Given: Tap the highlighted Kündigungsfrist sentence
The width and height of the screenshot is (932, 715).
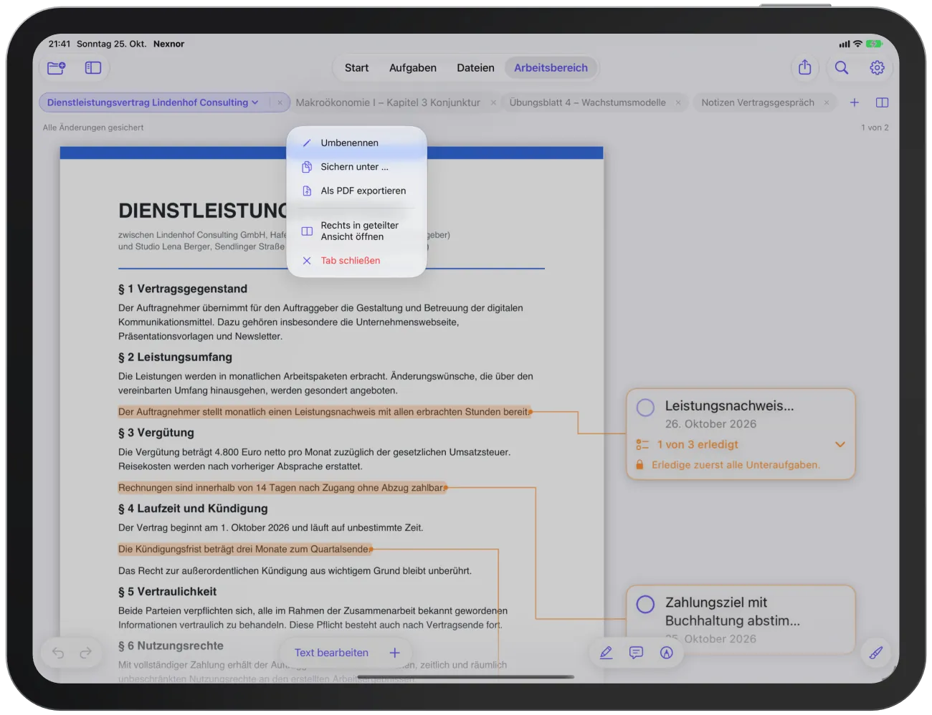Looking at the screenshot, I should pos(244,550).
